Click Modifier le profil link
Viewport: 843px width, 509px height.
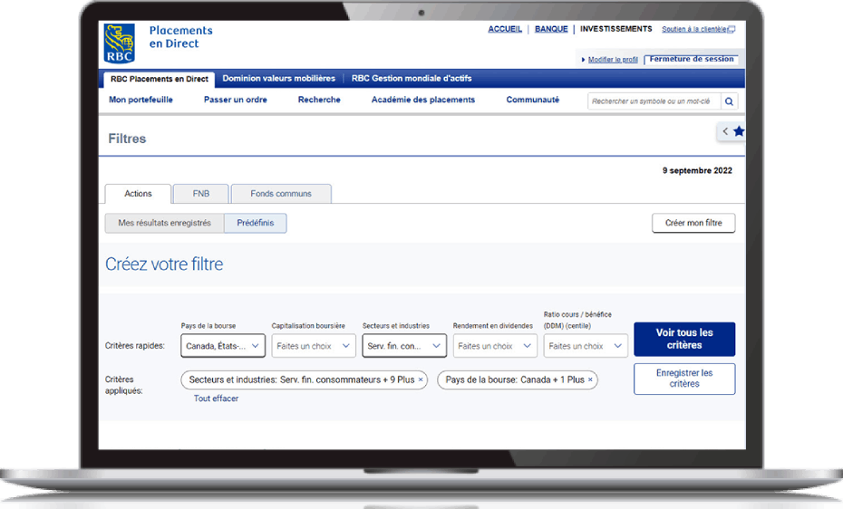pyautogui.click(x=613, y=60)
